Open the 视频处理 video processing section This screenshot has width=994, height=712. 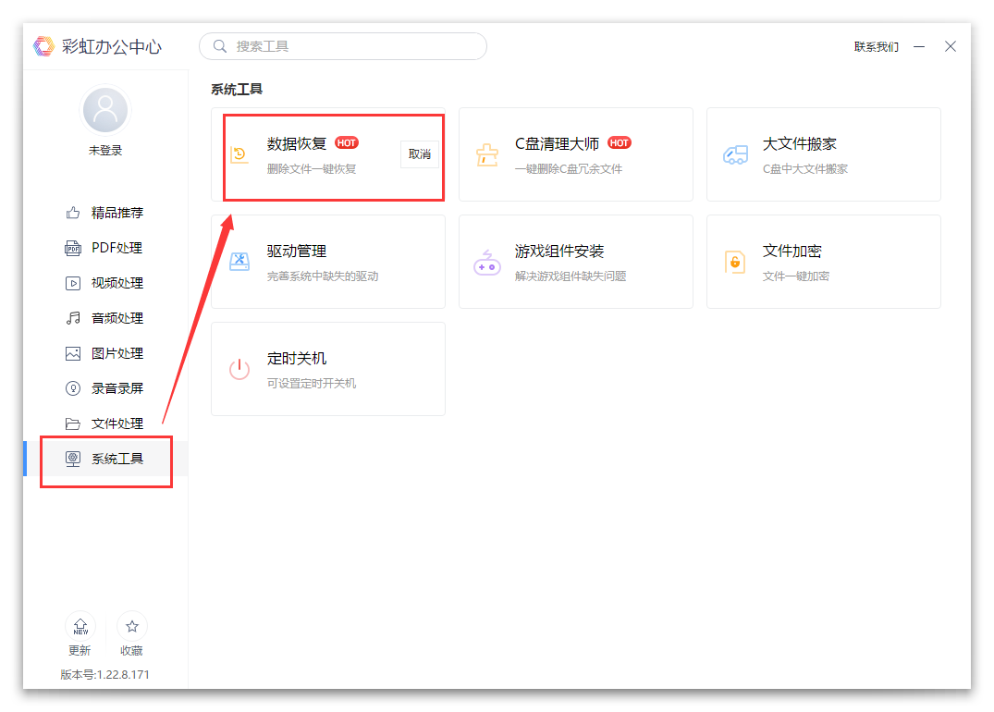tap(105, 283)
